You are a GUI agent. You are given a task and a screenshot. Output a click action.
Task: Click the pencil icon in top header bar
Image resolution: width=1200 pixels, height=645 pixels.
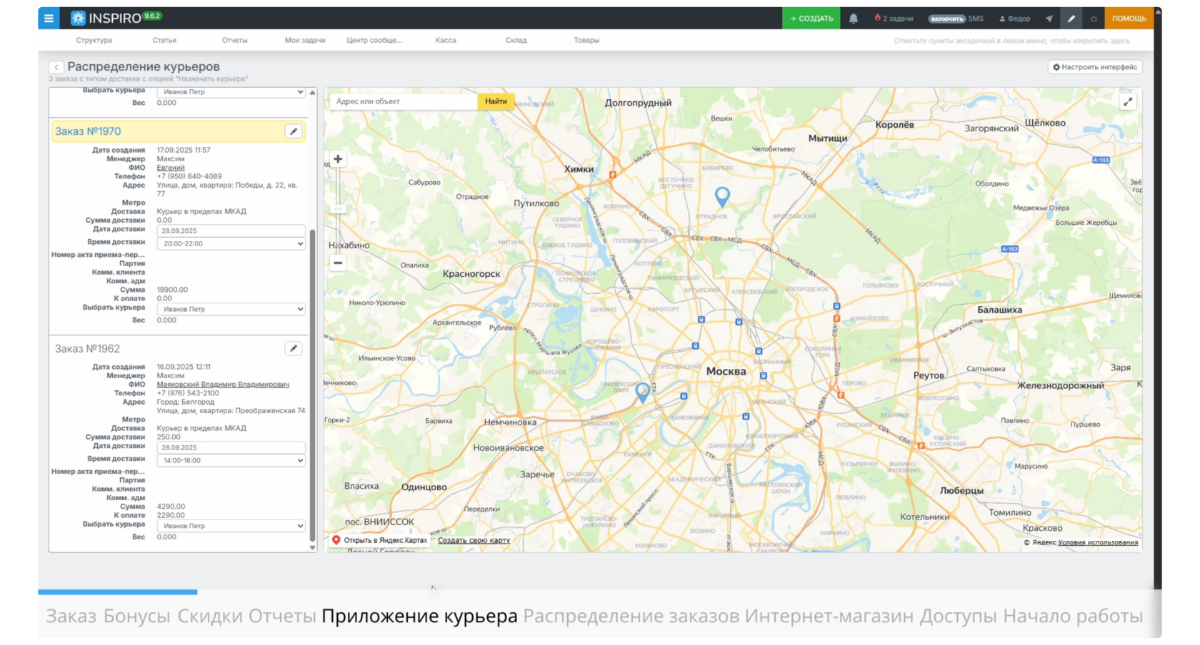tap(1071, 19)
